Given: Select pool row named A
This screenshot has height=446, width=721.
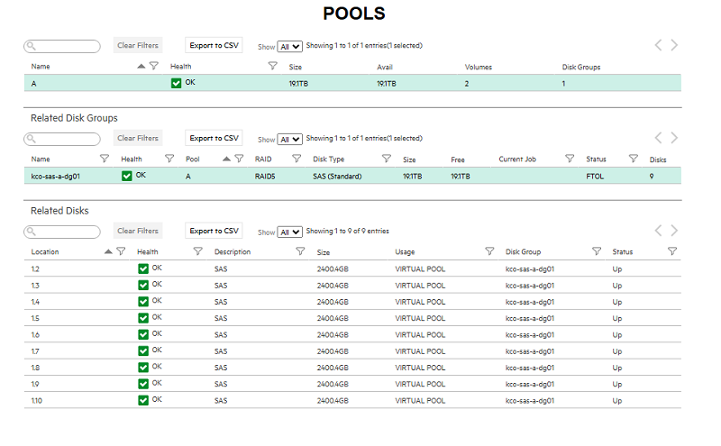Looking at the screenshot, I should tap(352, 83).
